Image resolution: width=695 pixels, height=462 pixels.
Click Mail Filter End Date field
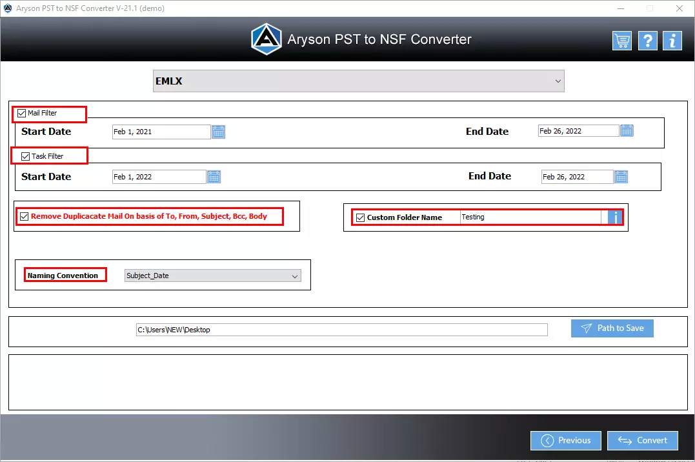coord(578,131)
